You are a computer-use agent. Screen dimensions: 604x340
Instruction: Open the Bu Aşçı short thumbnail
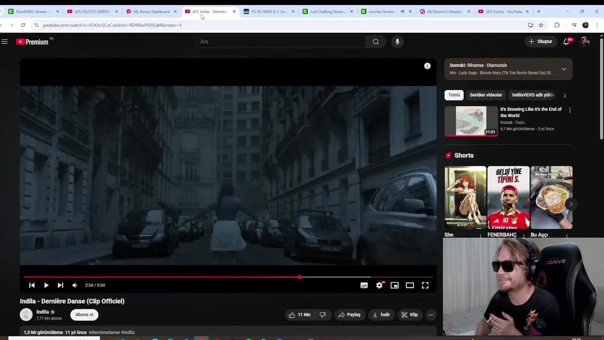[551, 197]
